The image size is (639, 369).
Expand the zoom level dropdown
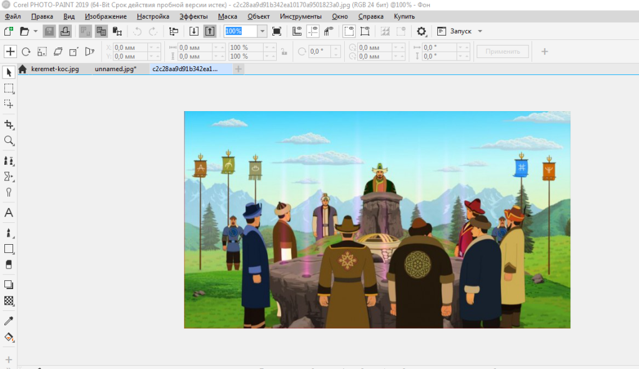coord(262,31)
